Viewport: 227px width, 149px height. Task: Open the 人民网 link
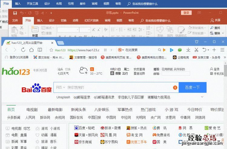pos(30,117)
